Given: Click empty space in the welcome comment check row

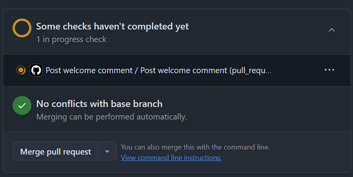Looking at the screenshot, I should click(x=298, y=70).
